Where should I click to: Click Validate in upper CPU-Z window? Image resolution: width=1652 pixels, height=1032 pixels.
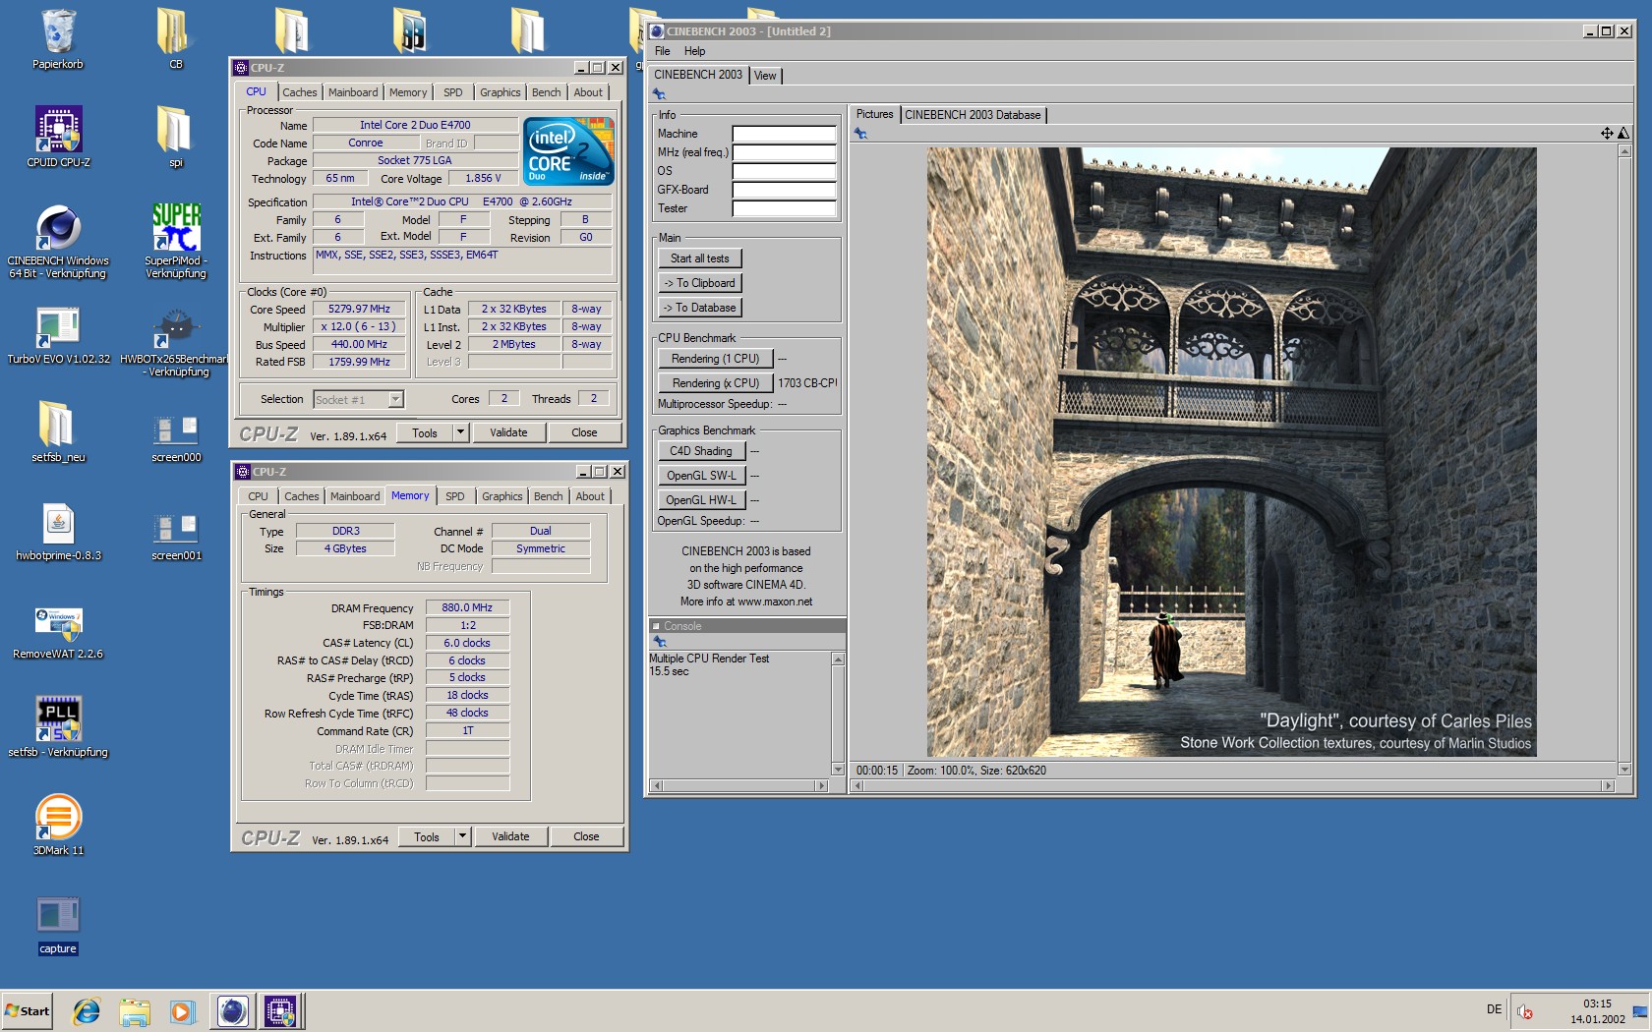(508, 432)
